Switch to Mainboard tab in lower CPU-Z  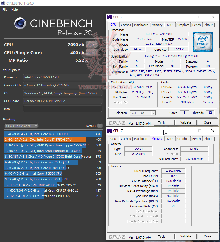click(x=141, y=139)
